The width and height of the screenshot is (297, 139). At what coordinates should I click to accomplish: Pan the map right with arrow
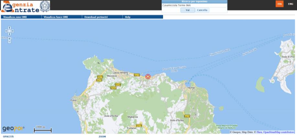[x=13, y=31]
